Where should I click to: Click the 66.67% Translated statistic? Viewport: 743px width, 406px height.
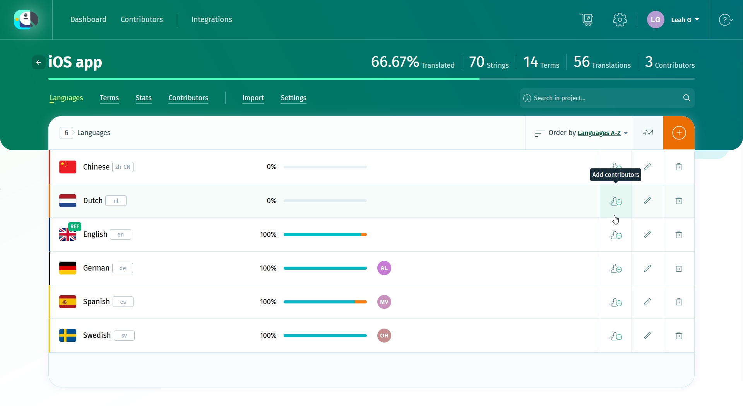coord(413,62)
